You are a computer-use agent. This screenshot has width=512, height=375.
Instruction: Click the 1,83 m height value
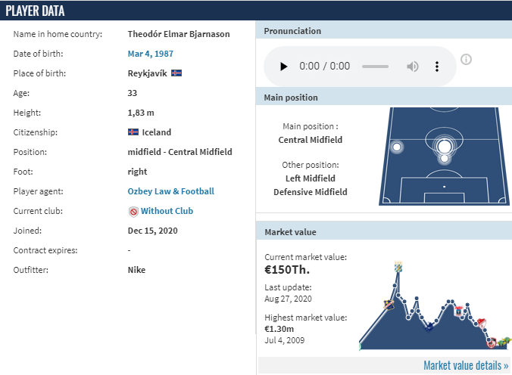[x=141, y=113]
